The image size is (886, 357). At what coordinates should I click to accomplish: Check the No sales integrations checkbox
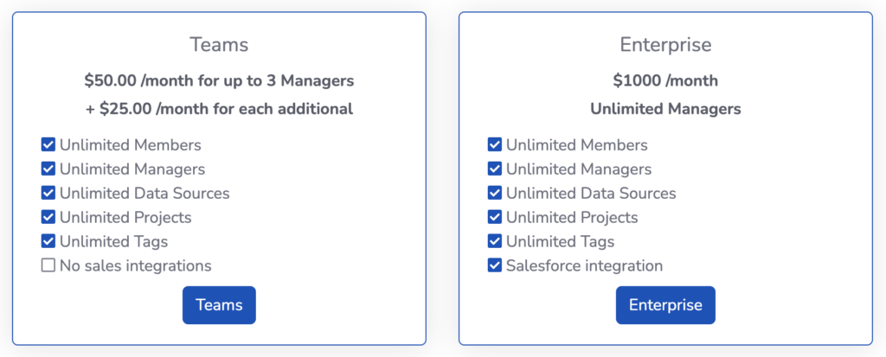click(x=48, y=265)
